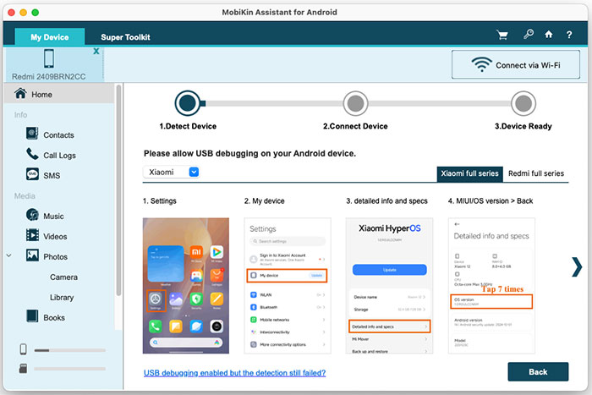
Task: Open SMS in the sidebar
Action: (52, 176)
